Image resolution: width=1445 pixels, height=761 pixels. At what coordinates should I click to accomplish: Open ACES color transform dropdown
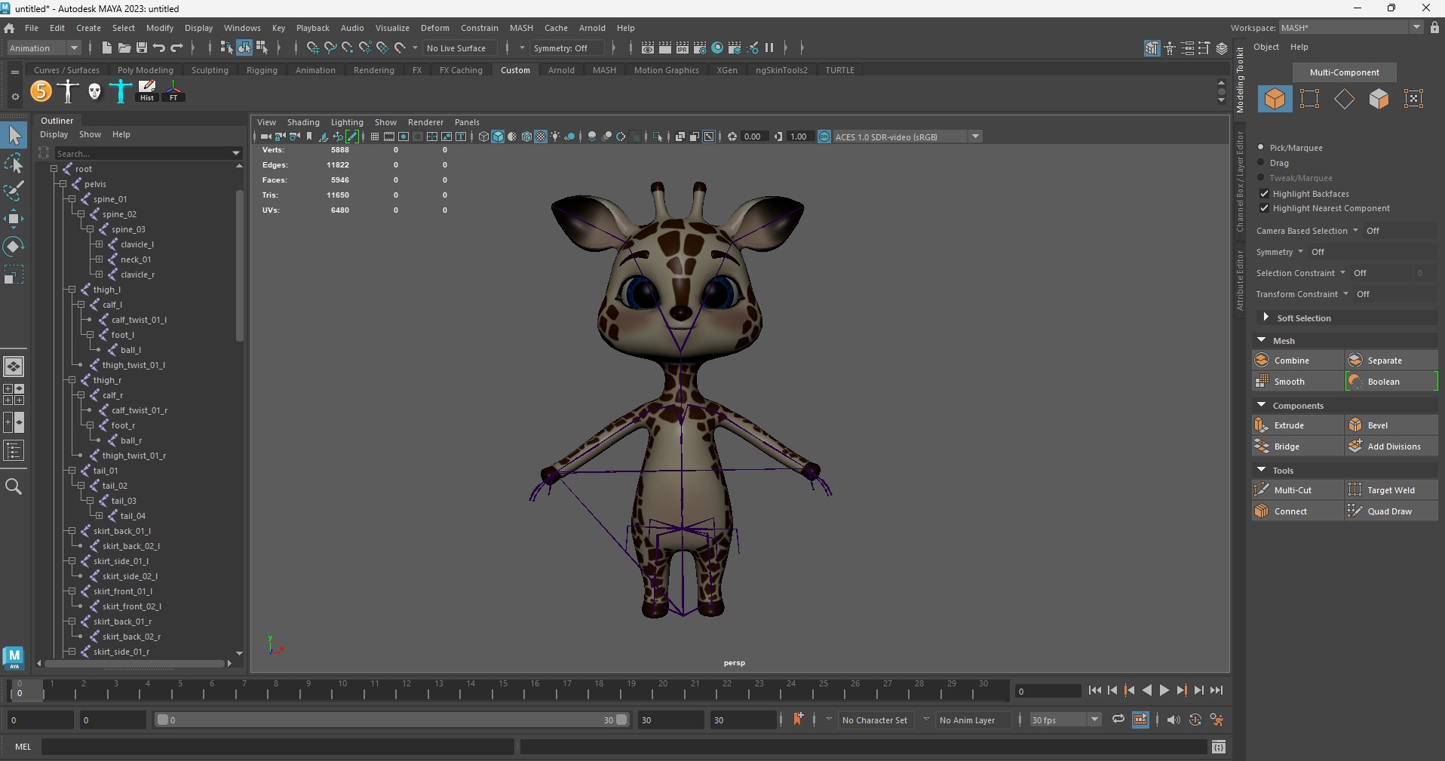975,137
